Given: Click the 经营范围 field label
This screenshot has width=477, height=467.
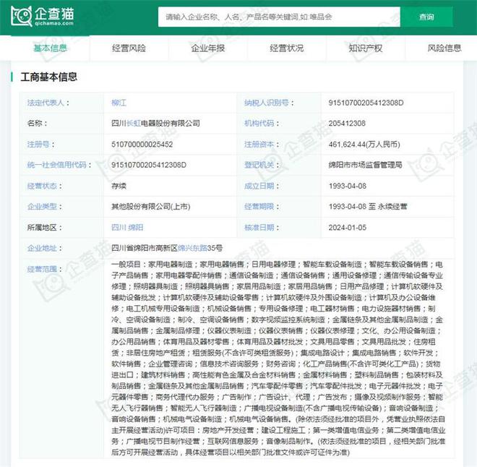Looking at the screenshot, I should [x=44, y=269].
